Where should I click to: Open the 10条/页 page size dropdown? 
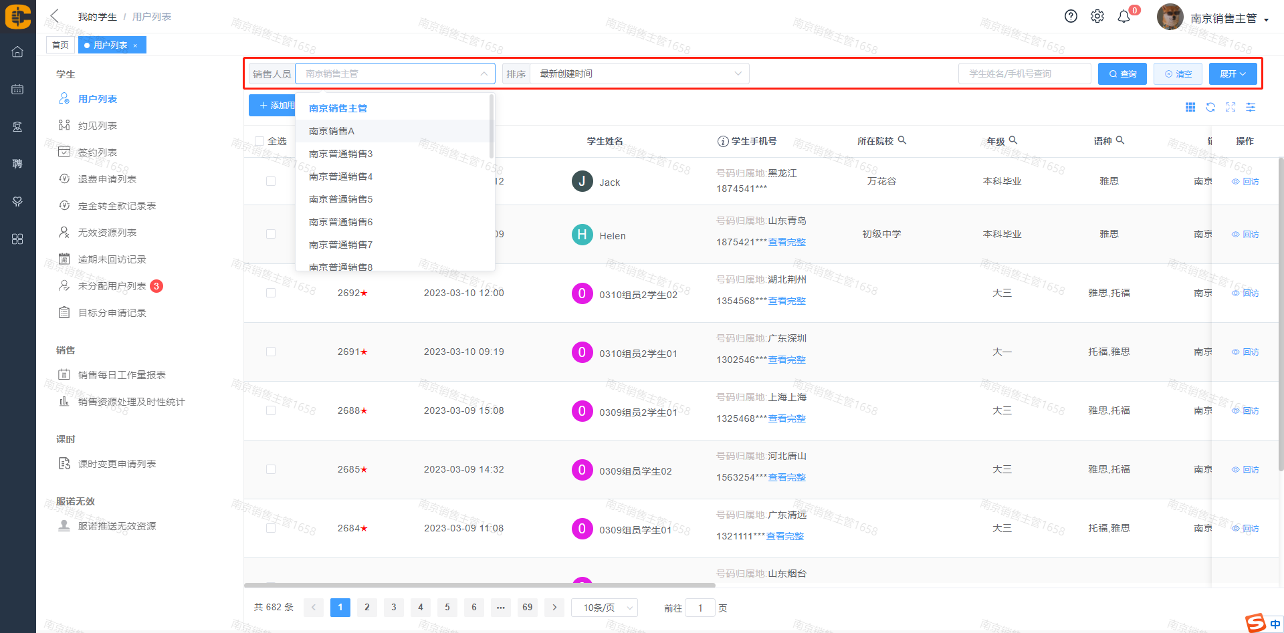point(605,608)
